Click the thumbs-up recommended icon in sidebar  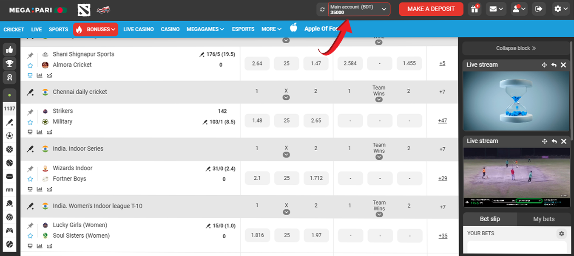click(x=9, y=50)
